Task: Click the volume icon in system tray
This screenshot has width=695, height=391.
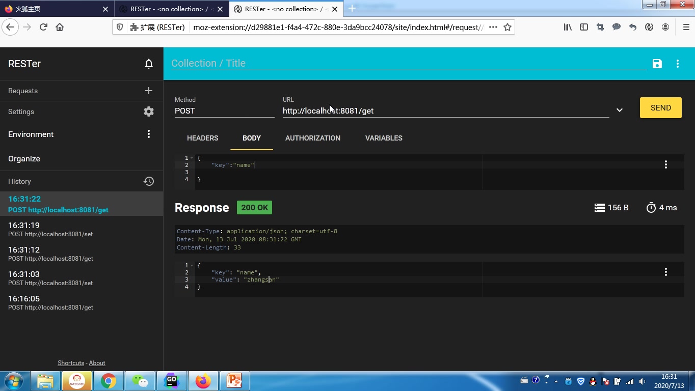Action: click(642, 381)
